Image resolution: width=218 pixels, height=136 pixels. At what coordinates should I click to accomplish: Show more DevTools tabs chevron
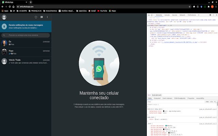199,15
